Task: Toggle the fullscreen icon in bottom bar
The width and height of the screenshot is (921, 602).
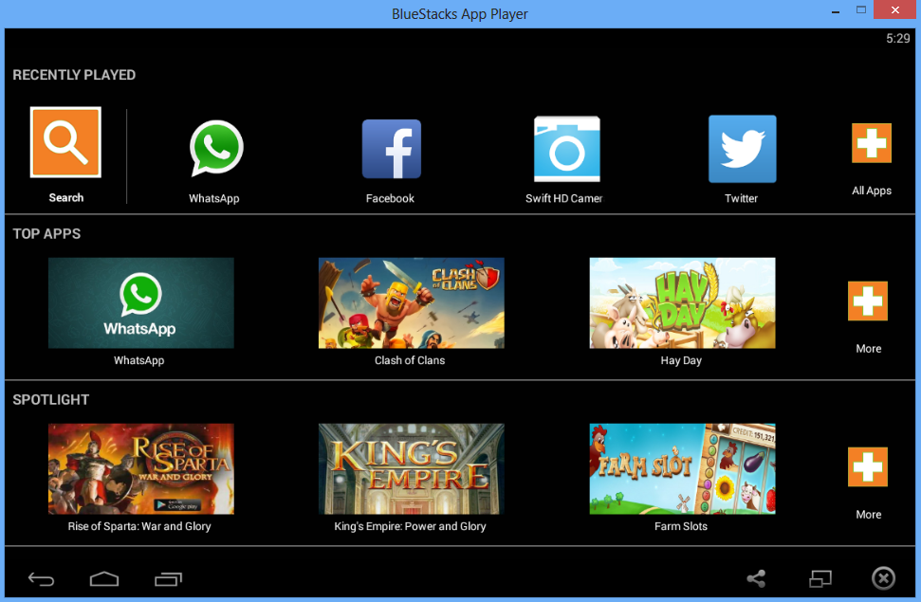Action: 820,578
